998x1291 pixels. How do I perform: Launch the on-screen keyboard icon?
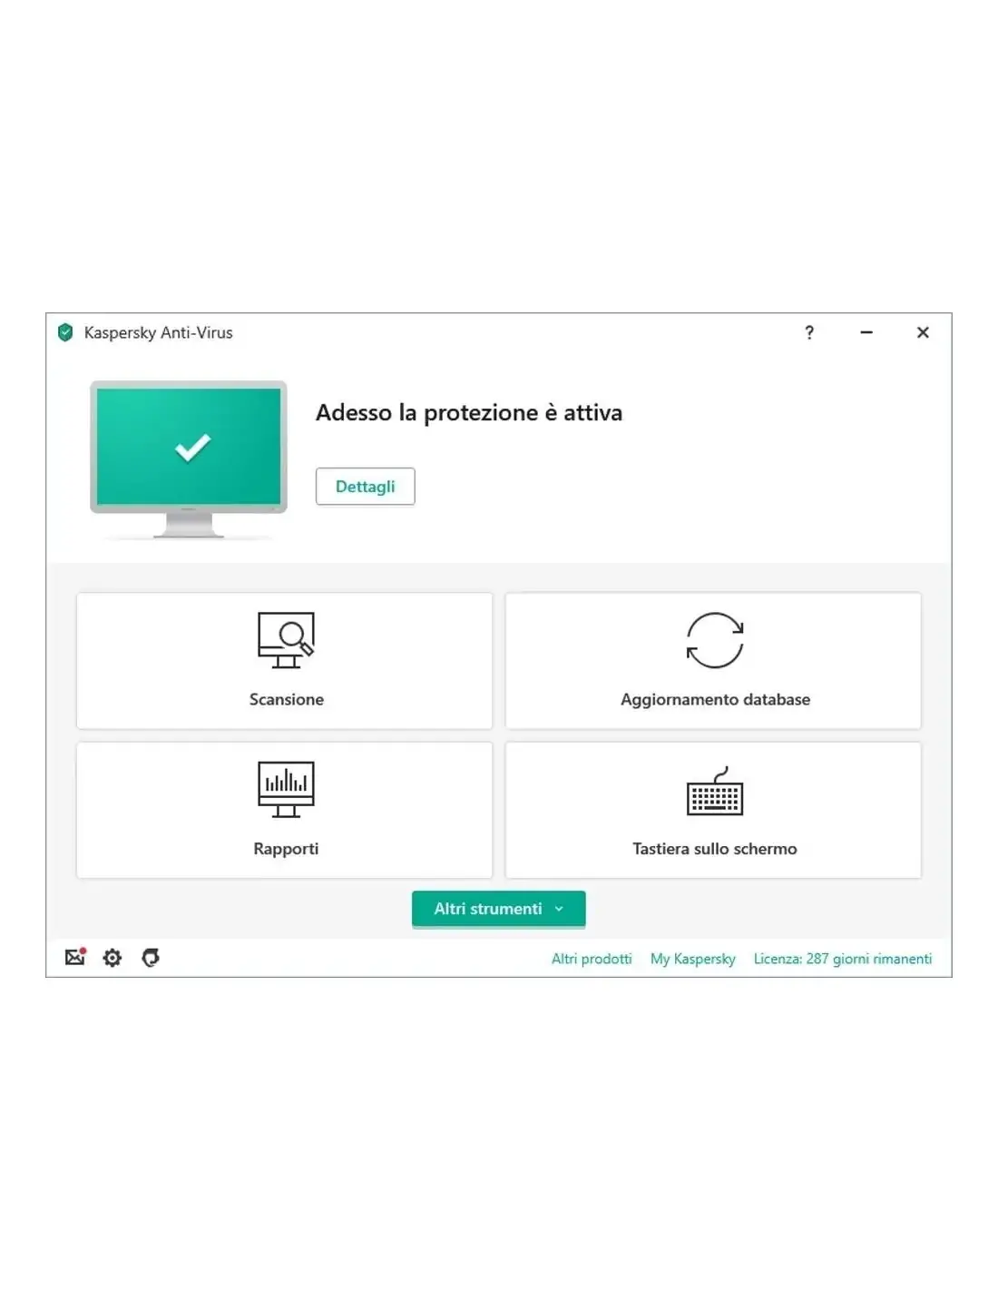715,791
